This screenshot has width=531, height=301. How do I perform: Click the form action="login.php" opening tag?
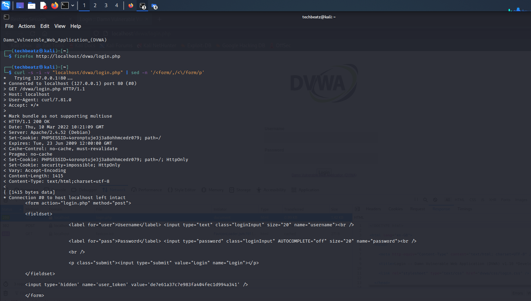click(78, 203)
